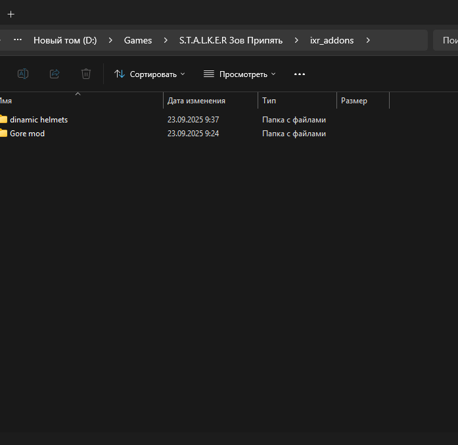Screen dimensions: 458x445
Task: Navigate to S.T.A.L.K.E.R Зов Припять breadcrumb
Action: click(x=231, y=40)
